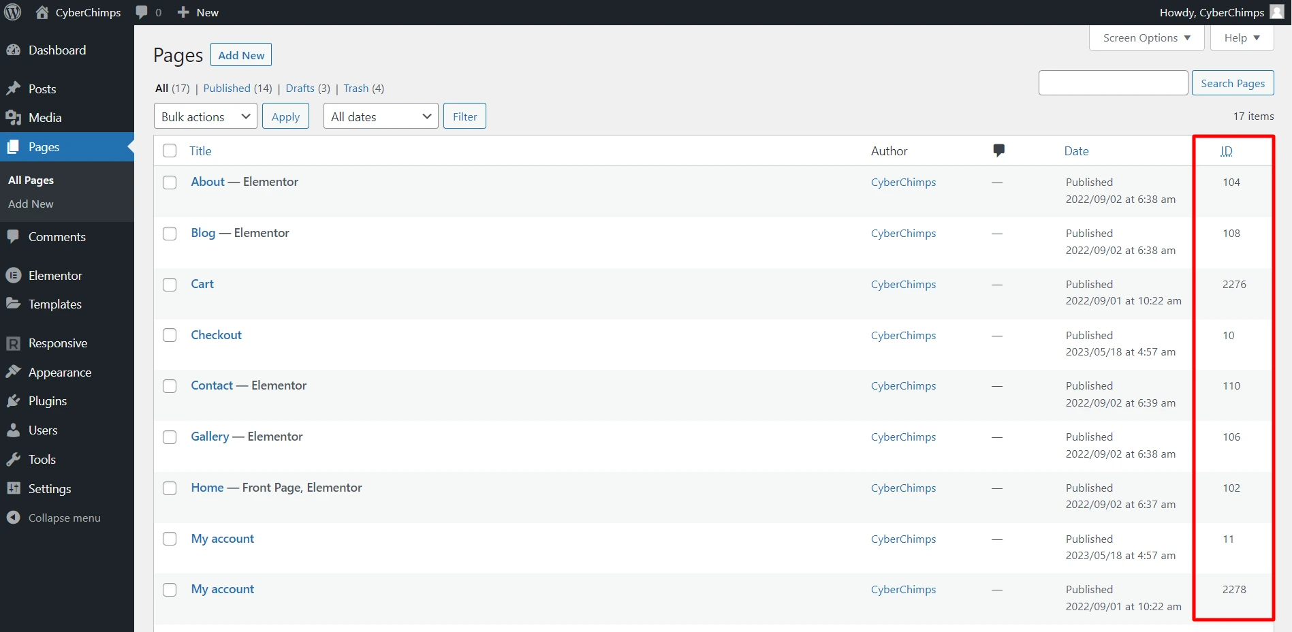Open the Bulk actions dropdown
The image size is (1292, 632).
(x=206, y=116)
